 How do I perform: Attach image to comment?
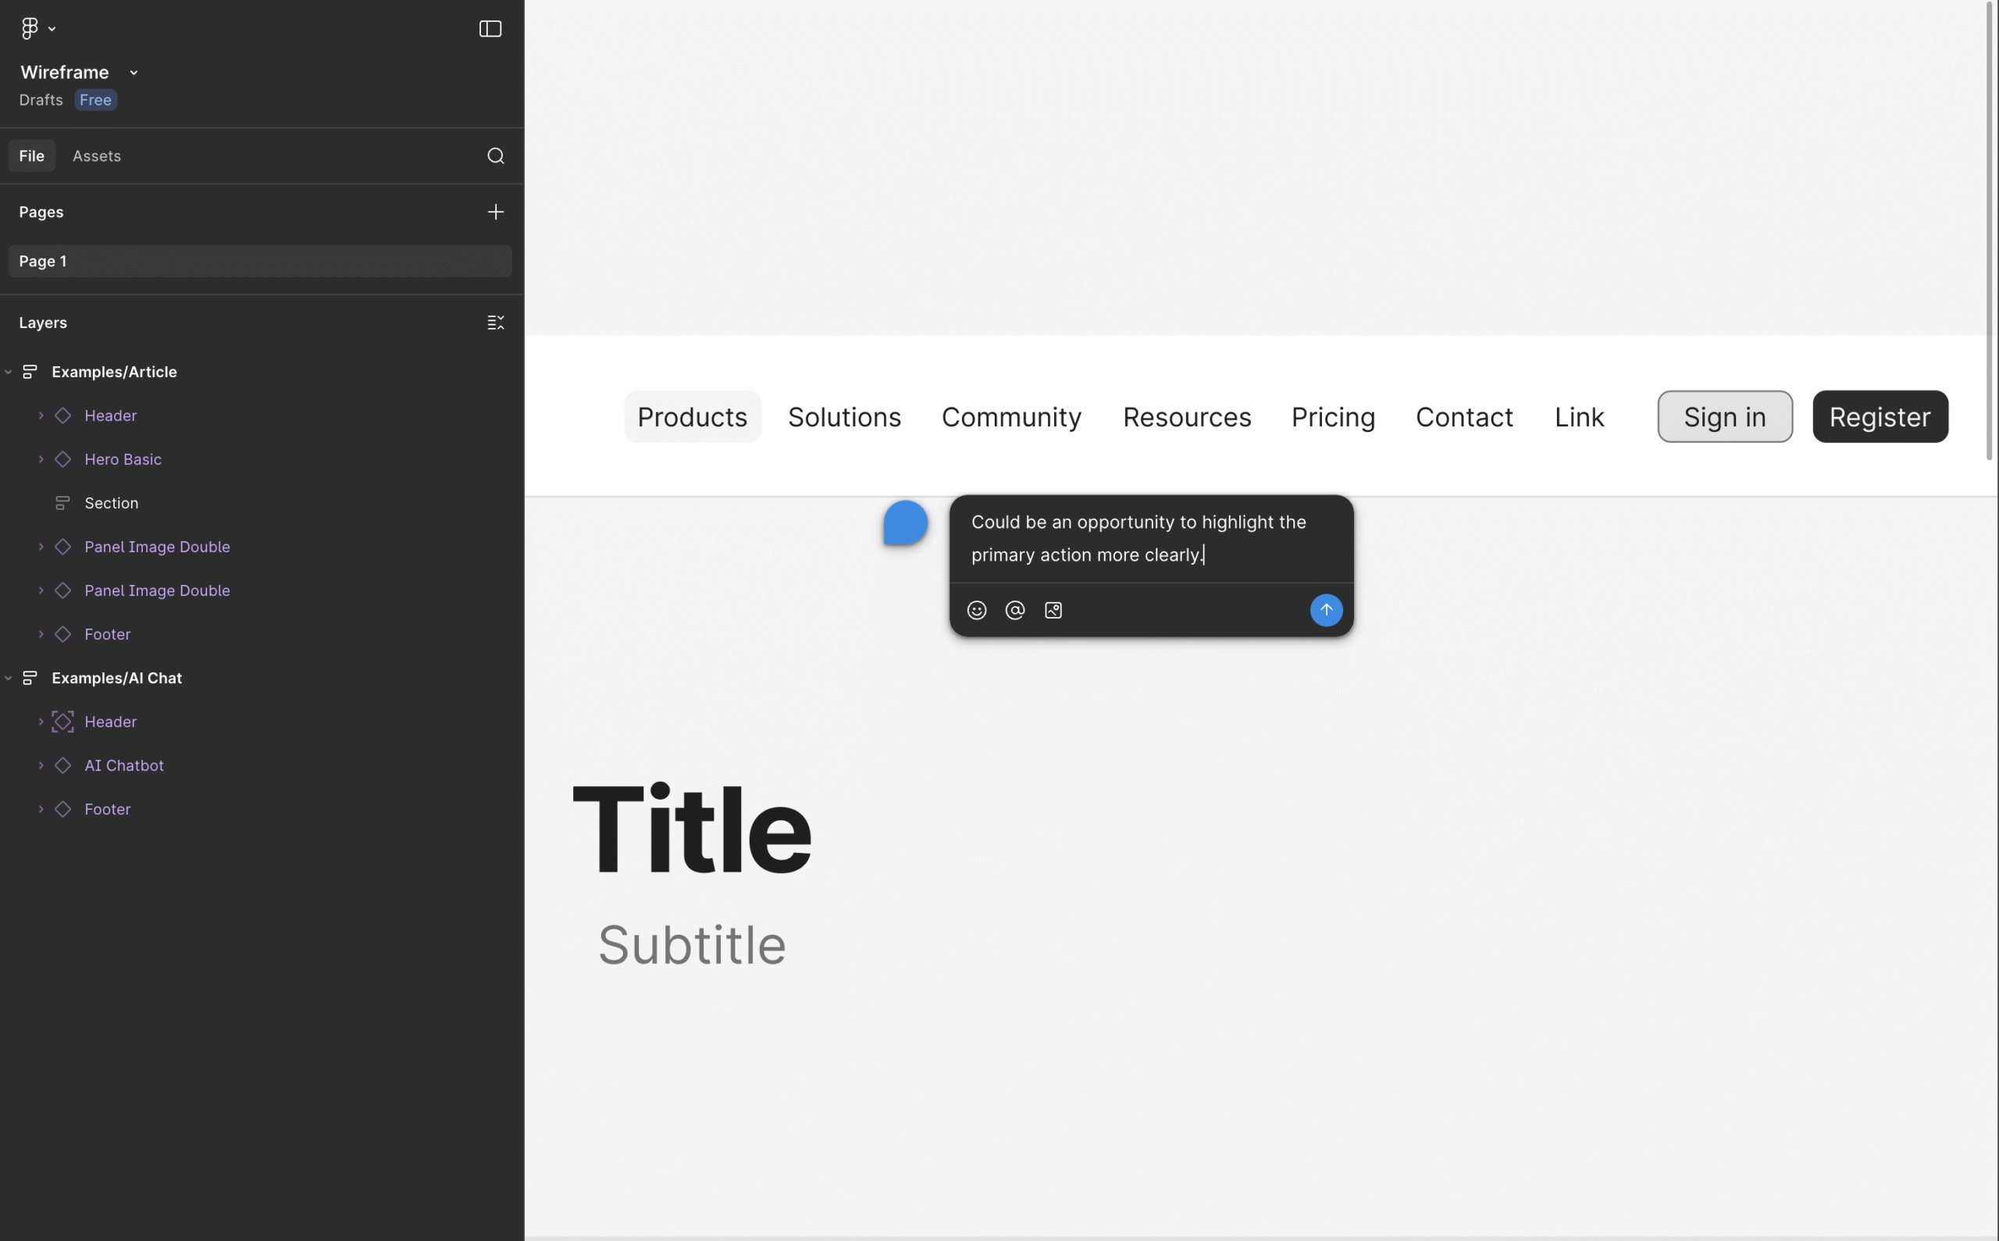click(1053, 610)
